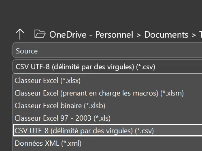The image size is (202, 151).
Task: Click the open folder icon
Action: pos(40,34)
